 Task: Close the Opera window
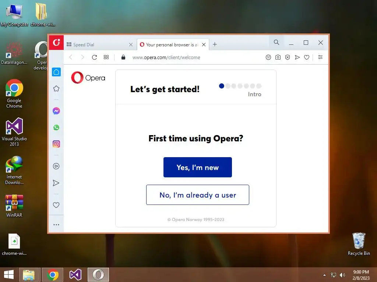[321, 43]
